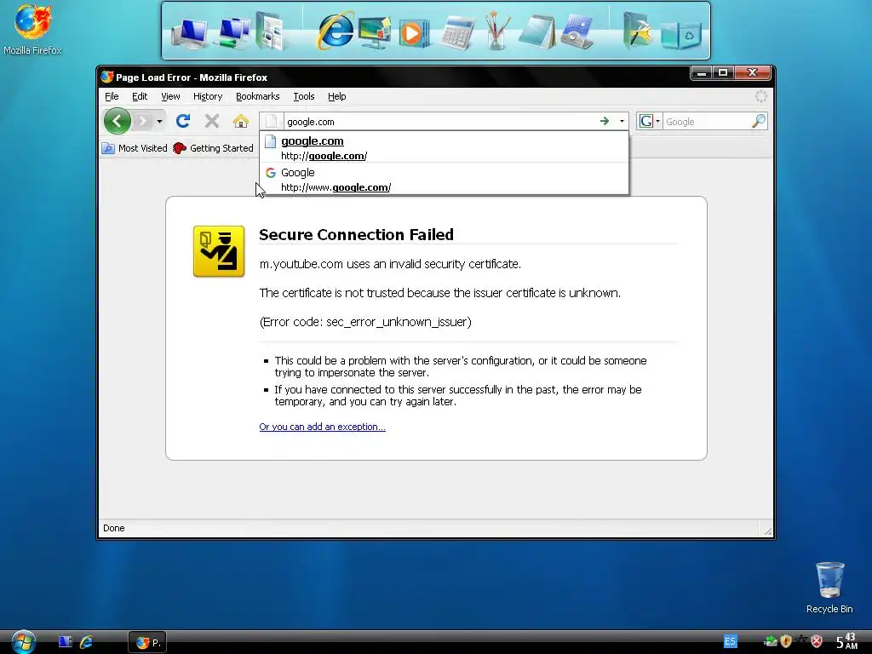The height and width of the screenshot is (654, 872).
Task: Click the search magnifying glass icon
Action: 759,121
